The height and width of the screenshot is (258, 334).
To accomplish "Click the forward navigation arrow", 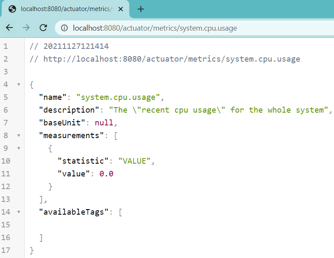I will click(x=26, y=28).
